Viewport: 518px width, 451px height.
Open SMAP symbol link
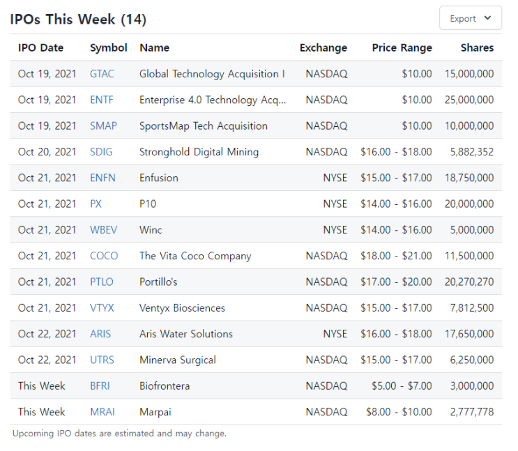click(x=103, y=126)
